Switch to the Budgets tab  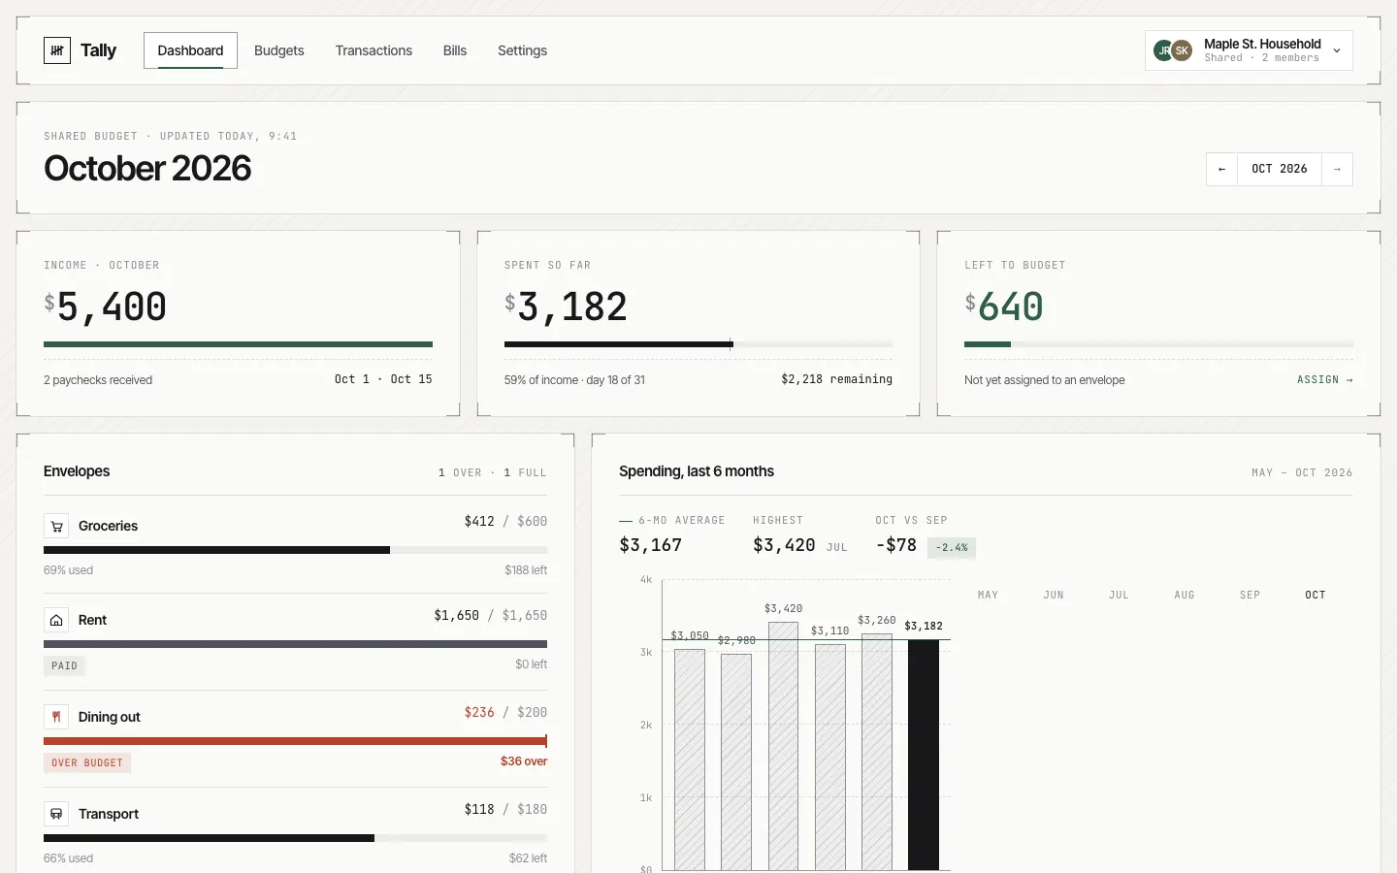click(279, 50)
